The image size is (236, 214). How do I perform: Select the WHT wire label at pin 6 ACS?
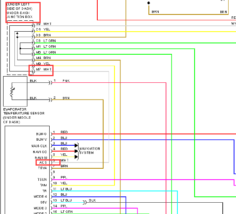point(64,160)
